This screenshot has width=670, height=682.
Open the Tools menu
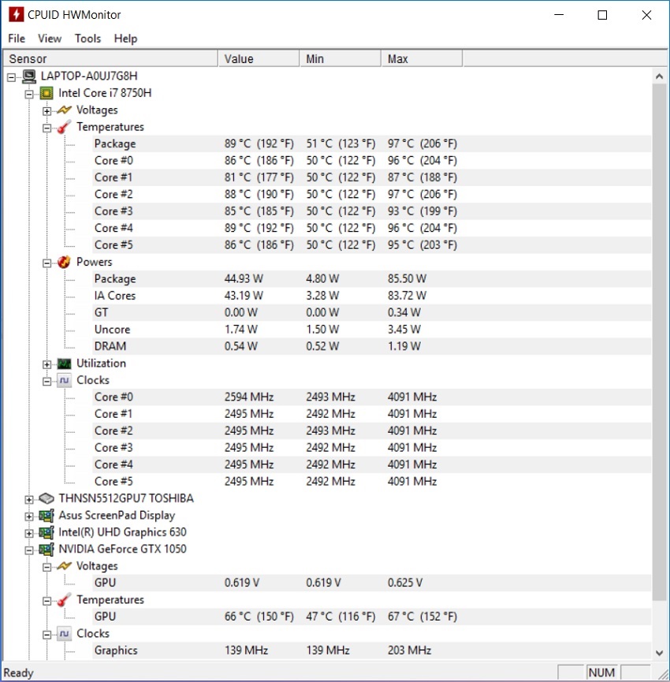tap(87, 39)
